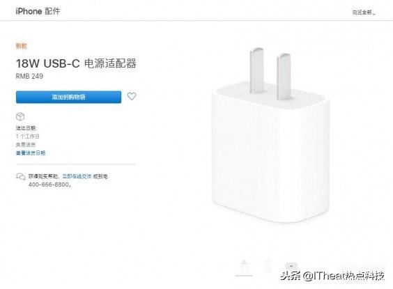Select the third USB-C port thumbnail

291,266
